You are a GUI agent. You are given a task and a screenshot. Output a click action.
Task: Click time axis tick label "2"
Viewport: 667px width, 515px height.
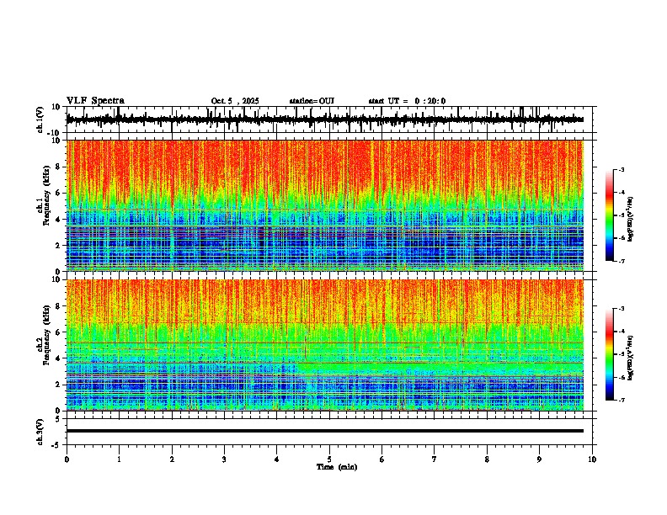pyautogui.click(x=172, y=459)
